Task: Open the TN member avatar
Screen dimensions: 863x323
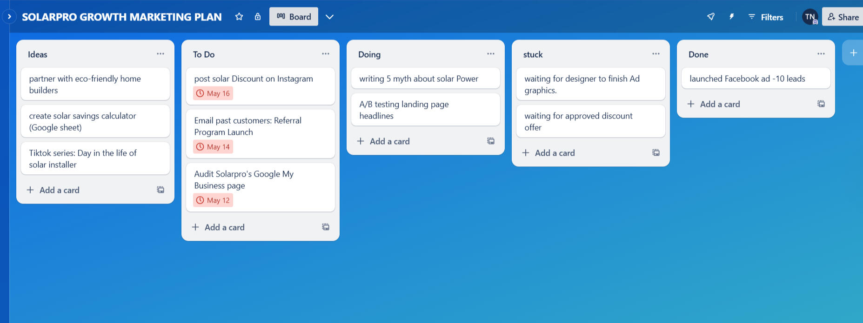Action: tap(810, 17)
